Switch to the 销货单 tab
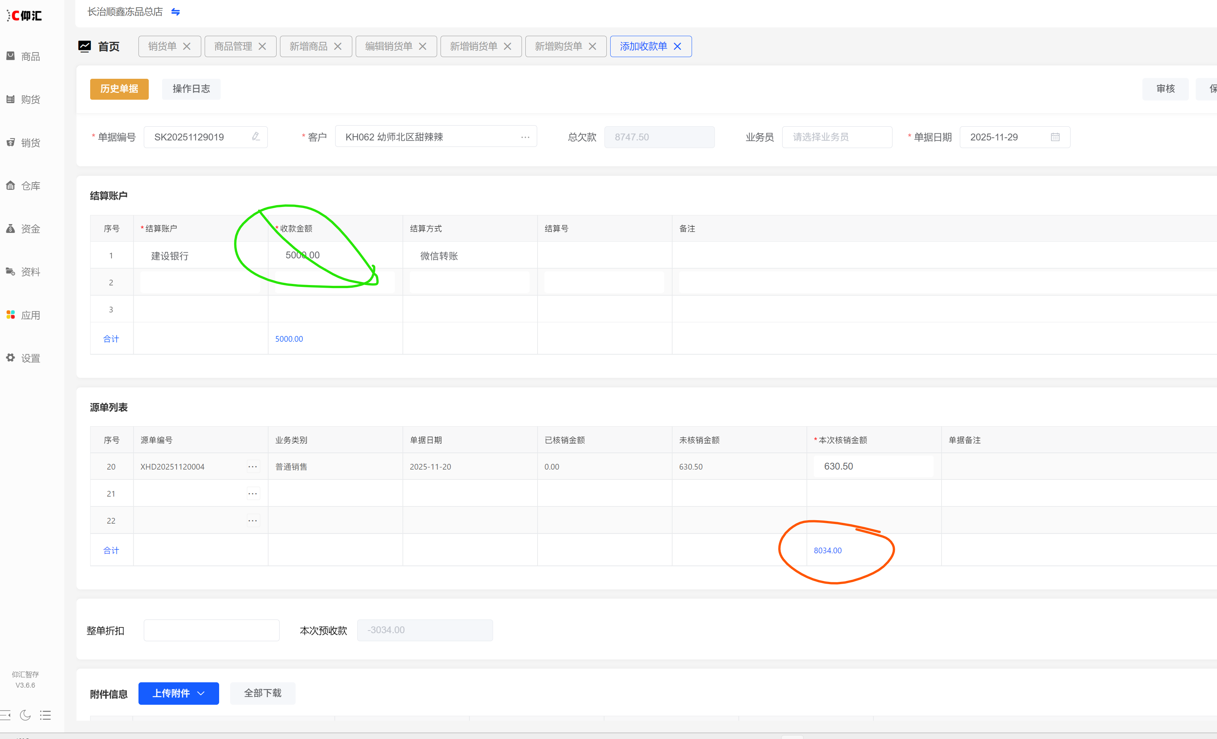This screenshot has width=1217, height=739. [x=162, y=46]
